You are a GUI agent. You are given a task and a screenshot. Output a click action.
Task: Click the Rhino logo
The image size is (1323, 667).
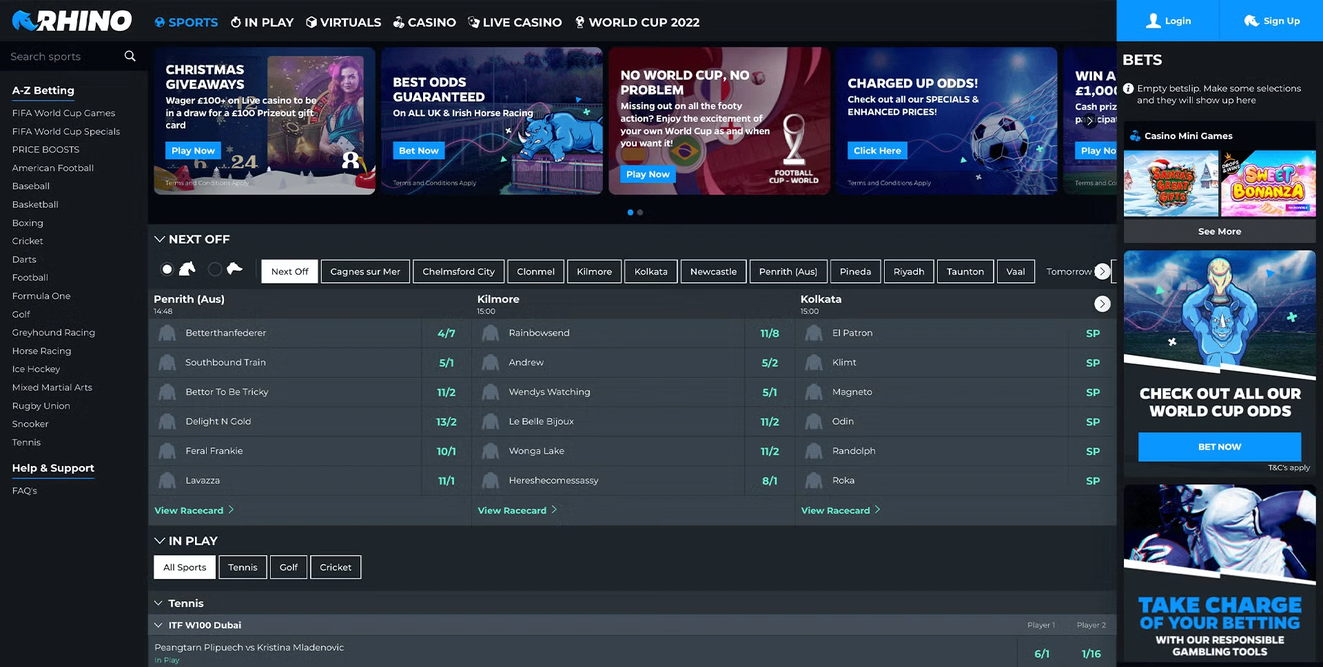click(72, 21)
